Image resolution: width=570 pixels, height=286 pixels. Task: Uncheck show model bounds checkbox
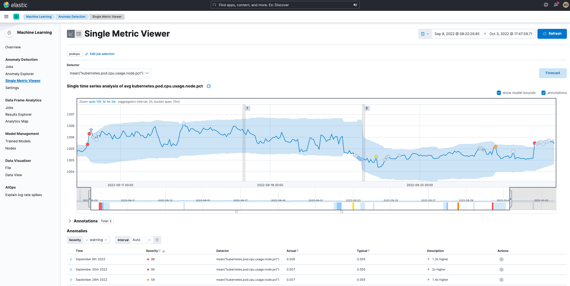pyautogui.click(x=499, y=93)
